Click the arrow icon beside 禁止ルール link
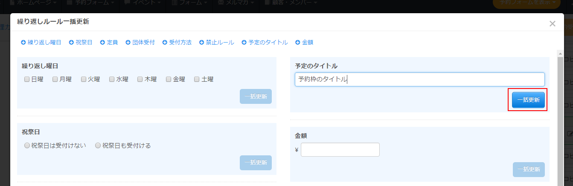The width and height of the screenshot is (573, 186). tap(201, 43)
